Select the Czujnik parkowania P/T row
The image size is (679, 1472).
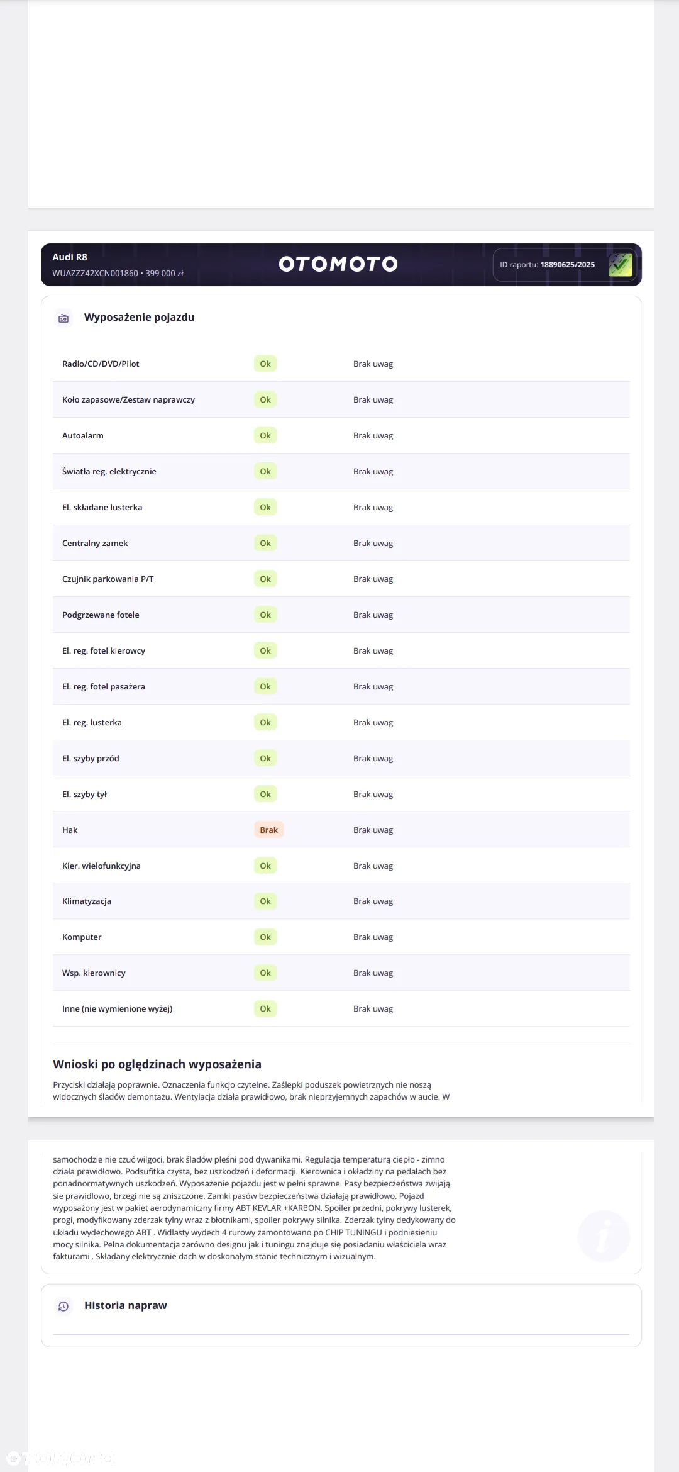(x=341, y=579)
